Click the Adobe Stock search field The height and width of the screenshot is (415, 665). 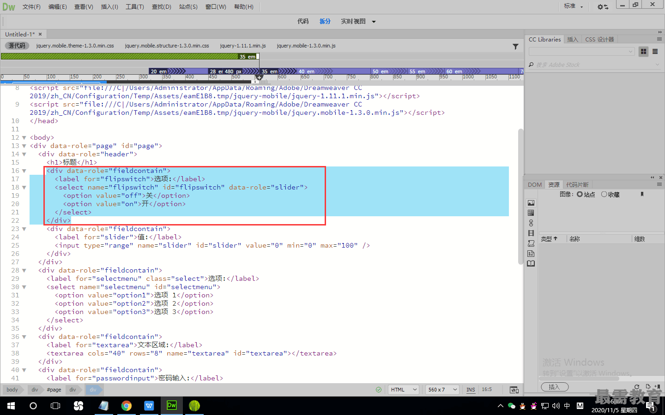tap(595, 65)
